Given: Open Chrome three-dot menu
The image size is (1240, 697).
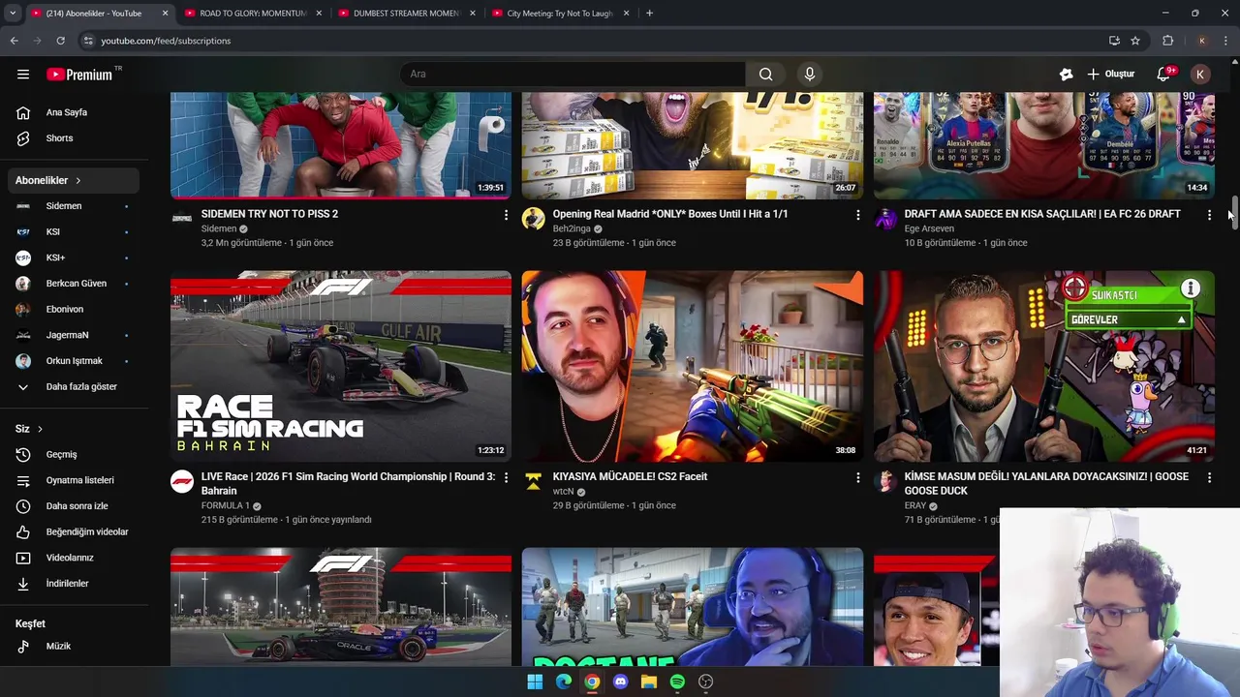Looking at the screenshot, I should click(1226, 41).
